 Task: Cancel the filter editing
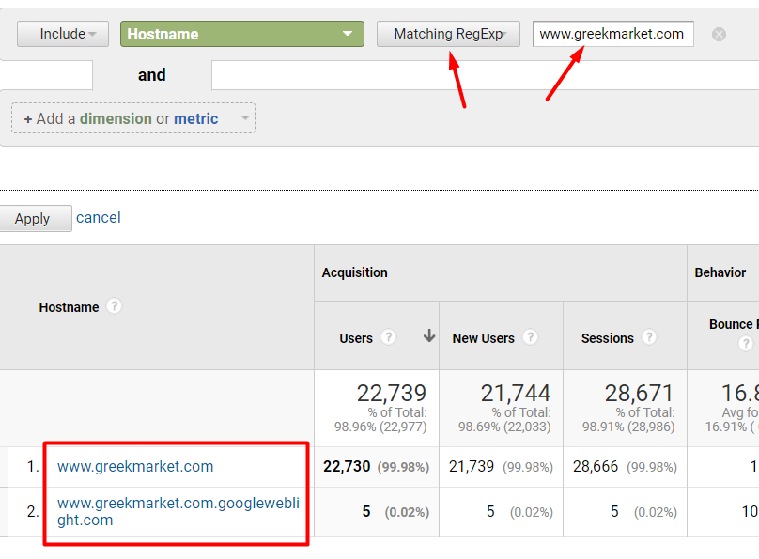pos(99,218)
